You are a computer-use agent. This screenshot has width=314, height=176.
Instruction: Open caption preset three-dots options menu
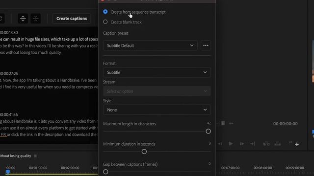(206, 45)
